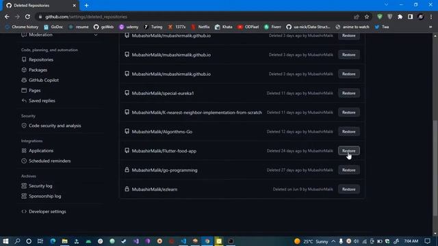
Task: Open a new browser tab
Action: coord(87,5)
